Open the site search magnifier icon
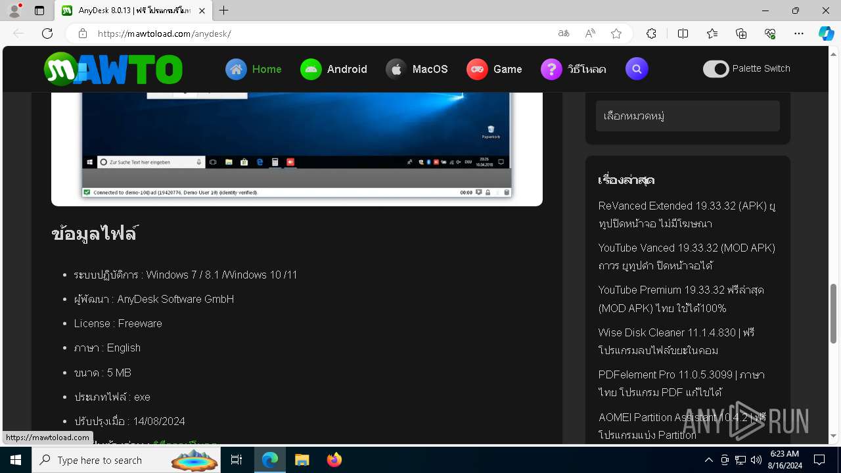 click(637, 68)
